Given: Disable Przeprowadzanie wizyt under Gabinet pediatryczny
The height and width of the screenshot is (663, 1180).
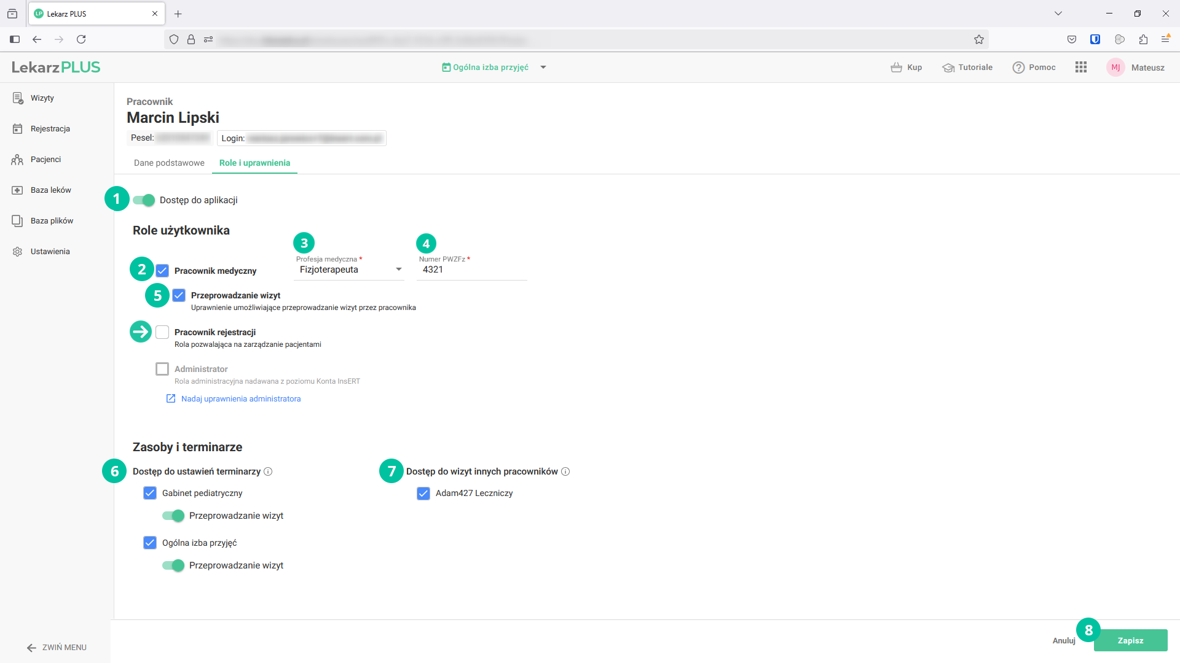Looking at the screenshot, I should [173, 516].
